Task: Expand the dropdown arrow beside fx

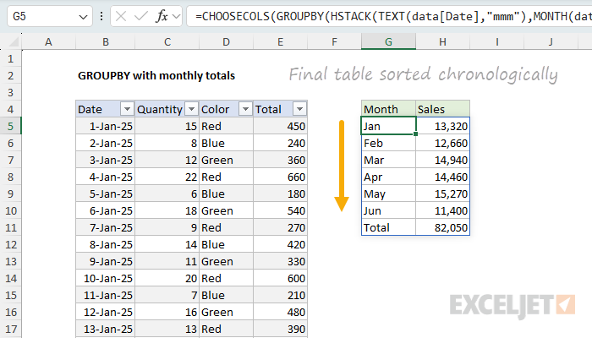Action: pos(176,16)
